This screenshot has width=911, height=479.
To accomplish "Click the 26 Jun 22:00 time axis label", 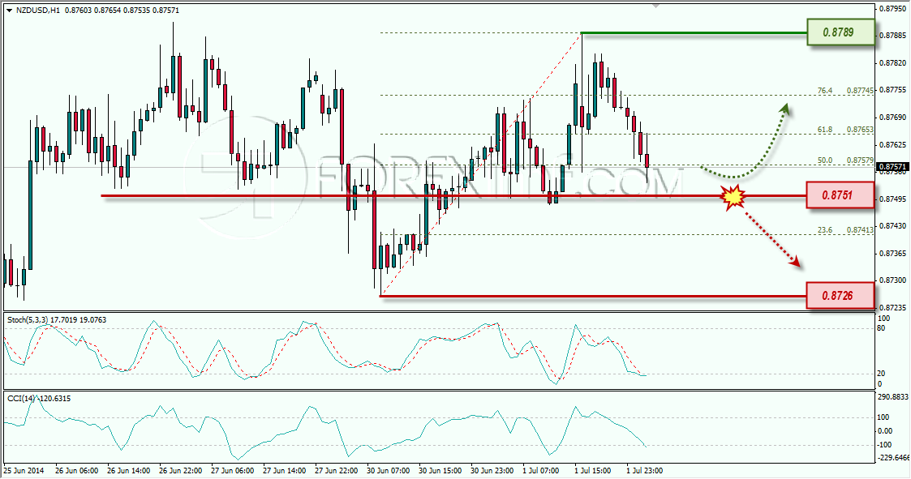I will pos(181,470).
